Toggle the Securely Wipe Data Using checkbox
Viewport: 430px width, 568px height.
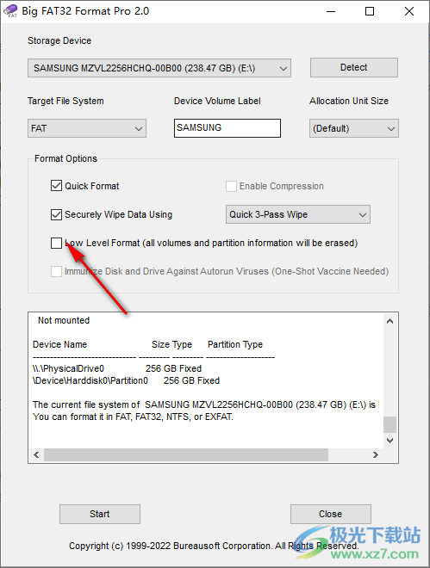(x=56, y=214)
